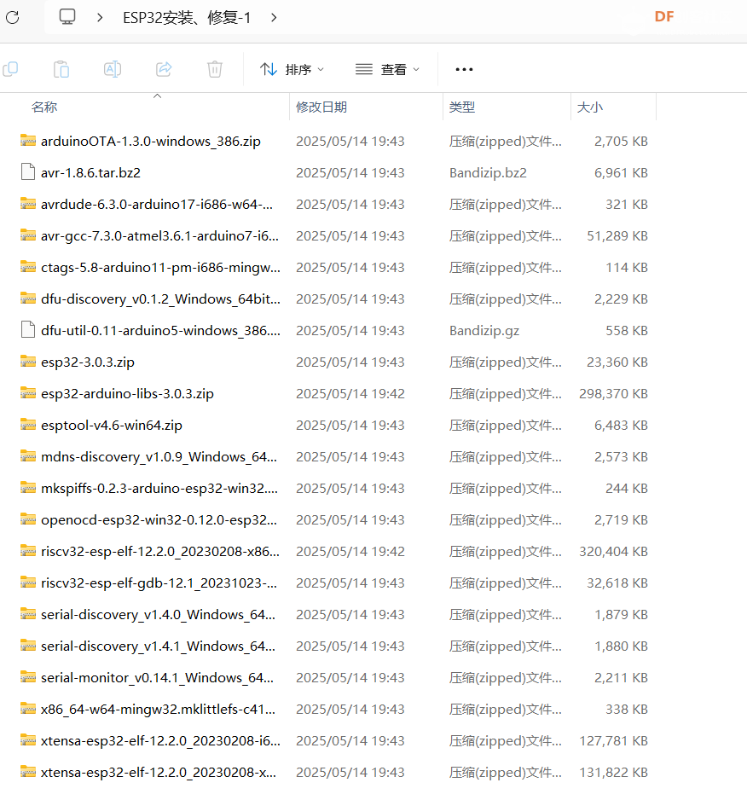Click zip icon of serial-discovery_v1.4.1 file
The width and height of the screenshot is (747, 800).
click(28, 646)
